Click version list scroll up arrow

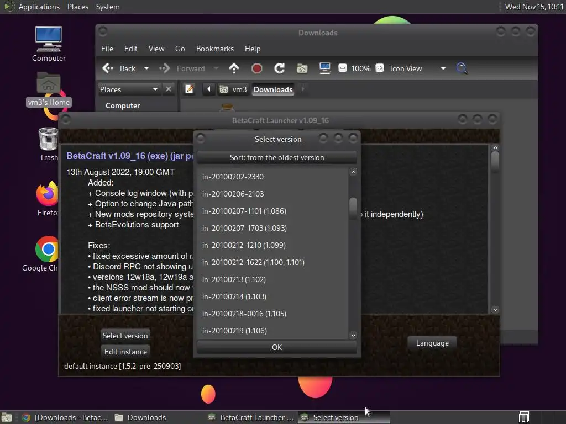tap(353, 172)
